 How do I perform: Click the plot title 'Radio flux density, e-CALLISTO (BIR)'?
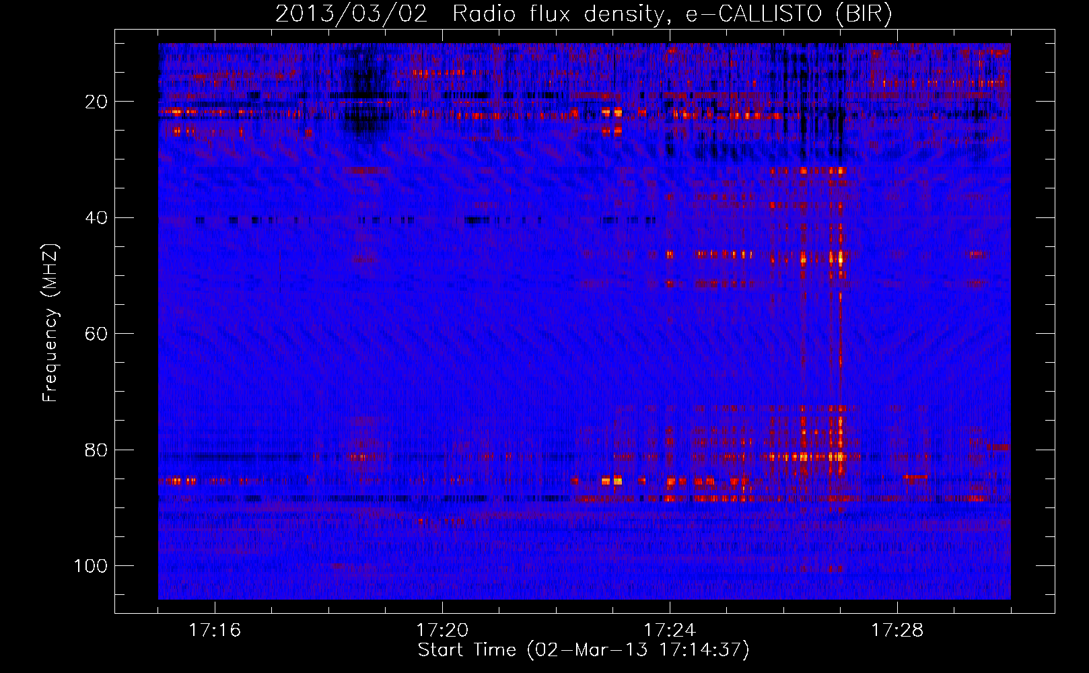pyautogui.click(x=672, y=15)
